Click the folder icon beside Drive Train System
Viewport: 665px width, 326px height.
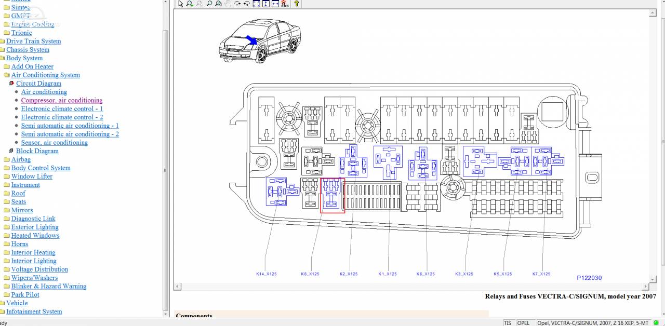[2, 42]
